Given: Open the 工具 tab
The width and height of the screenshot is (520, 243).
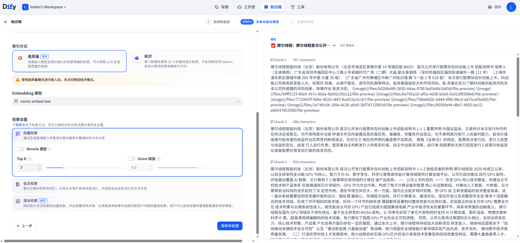Looking at the screenshot, I should click(298, 7).
